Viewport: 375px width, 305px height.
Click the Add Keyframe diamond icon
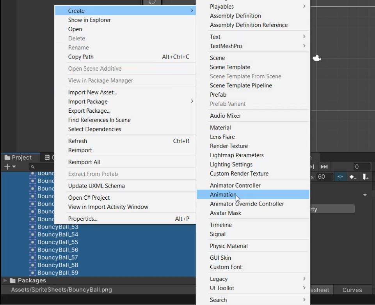tap(352, 177)
